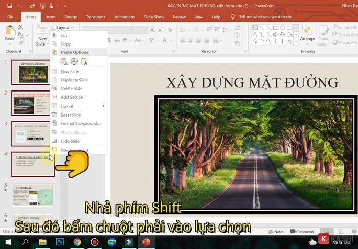Click the Cut scissors icon in the Clipboard group
The height and width of the screenshot is (249, 358).
click(20, 27)
